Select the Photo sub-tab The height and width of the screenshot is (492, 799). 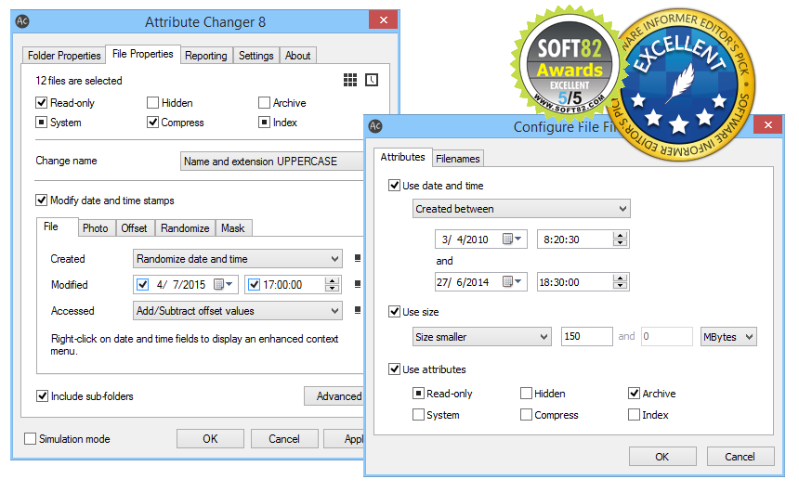(96, 227)
